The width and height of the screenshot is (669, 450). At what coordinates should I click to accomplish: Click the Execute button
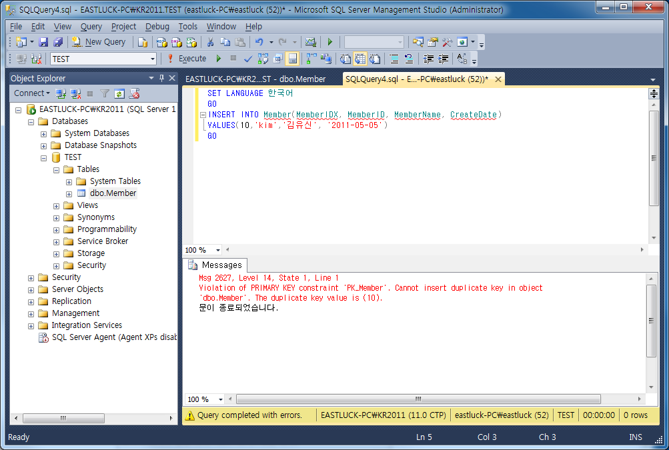coord(187,59)
